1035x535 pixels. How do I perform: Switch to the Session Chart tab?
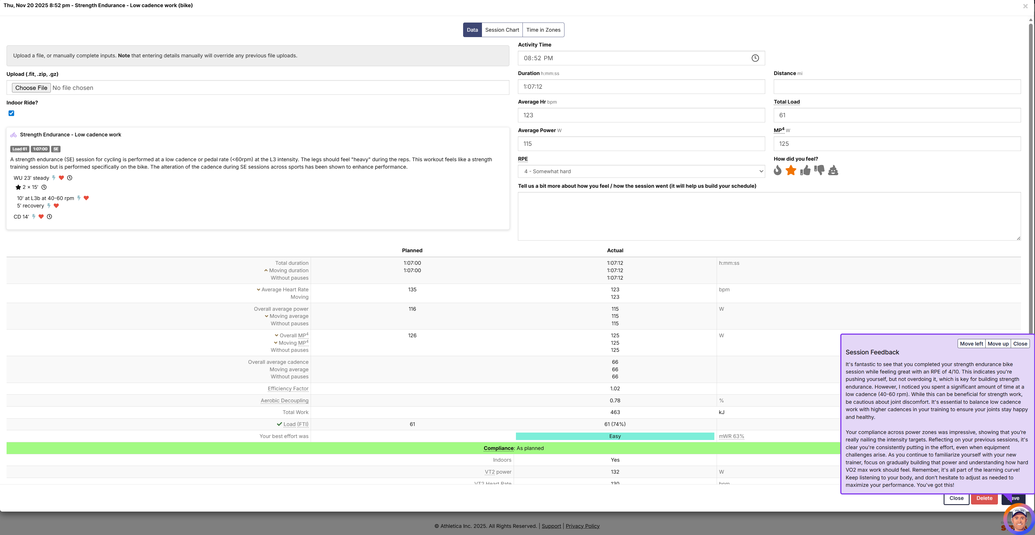502,30
